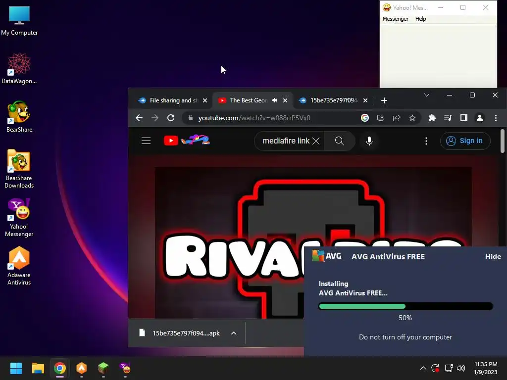Open the DataWagon desktop shortcut
Viewport: 507px width, 380px height.
[19, 68]
